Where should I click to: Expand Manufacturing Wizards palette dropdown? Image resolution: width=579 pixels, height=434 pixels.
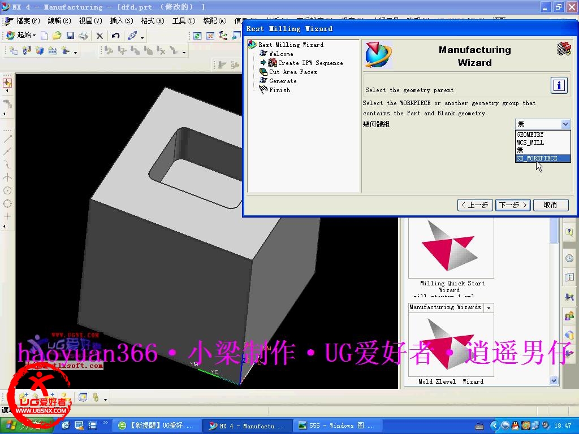[x=489, y=308]
